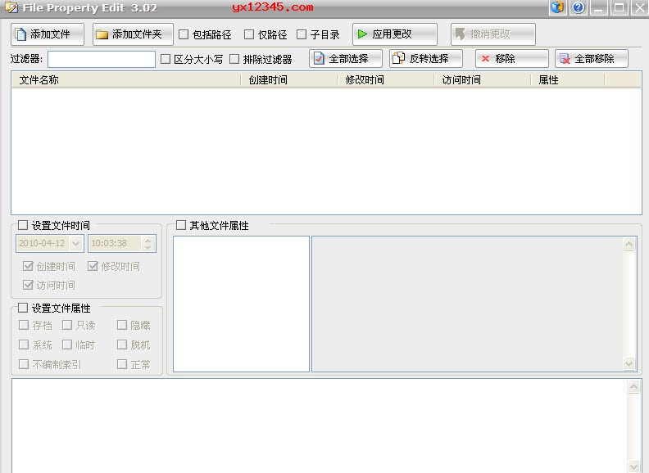
Task: Enable the 设置文件属性 checkbox
Action: pyautogui.click(x=23, y=308)
